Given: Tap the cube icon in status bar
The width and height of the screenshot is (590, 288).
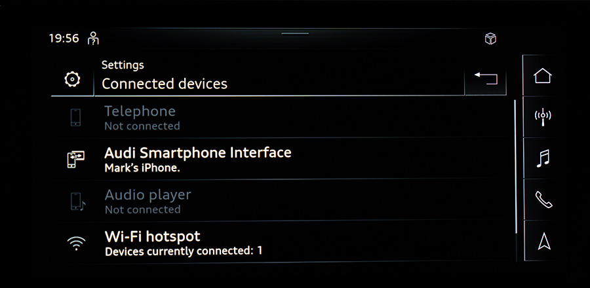Looking at the screenshot, I should pos(490,39).
